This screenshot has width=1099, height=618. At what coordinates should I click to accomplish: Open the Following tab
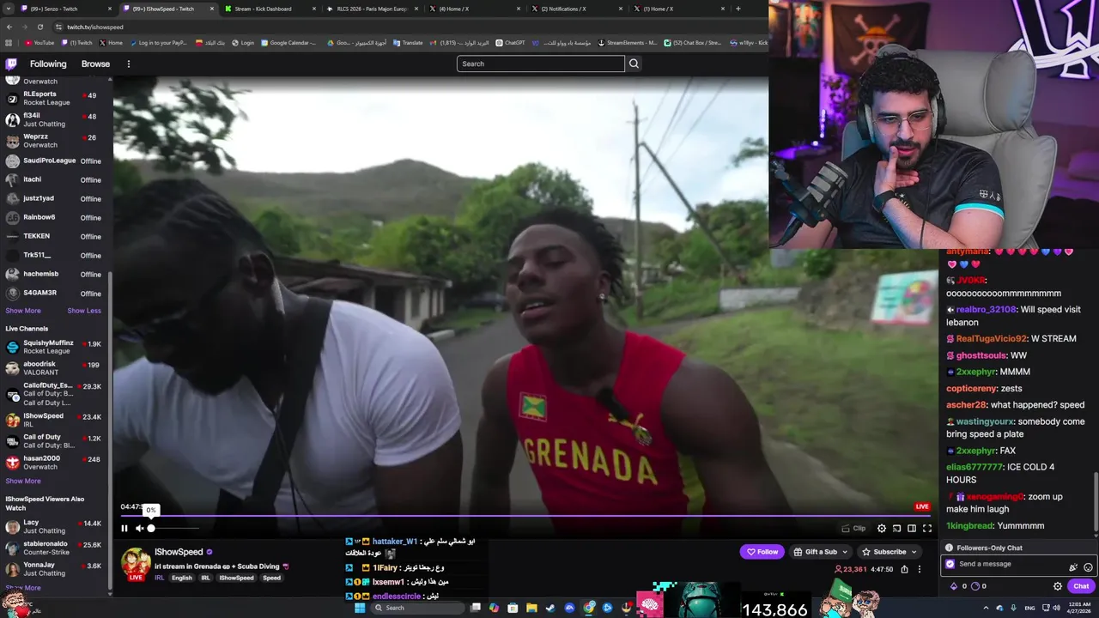tap(48, 64)
